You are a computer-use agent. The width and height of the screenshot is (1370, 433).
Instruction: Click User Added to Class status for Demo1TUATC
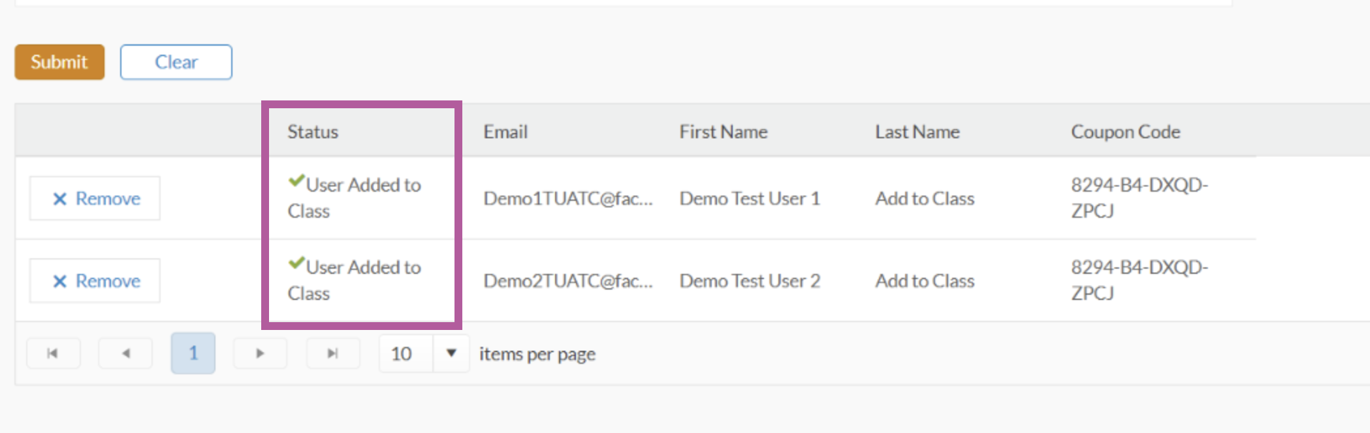(x=355, y=198)
